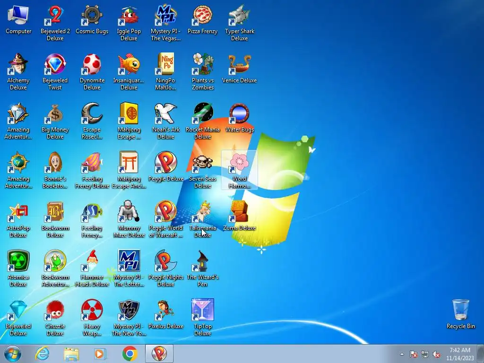Open the Windows Start menu
The width and height of the screenshot is (484, 363).
point(13,354)
